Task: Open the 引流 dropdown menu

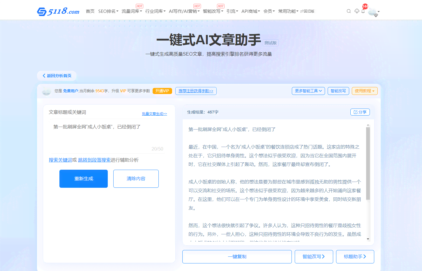Action: (232, 11)
